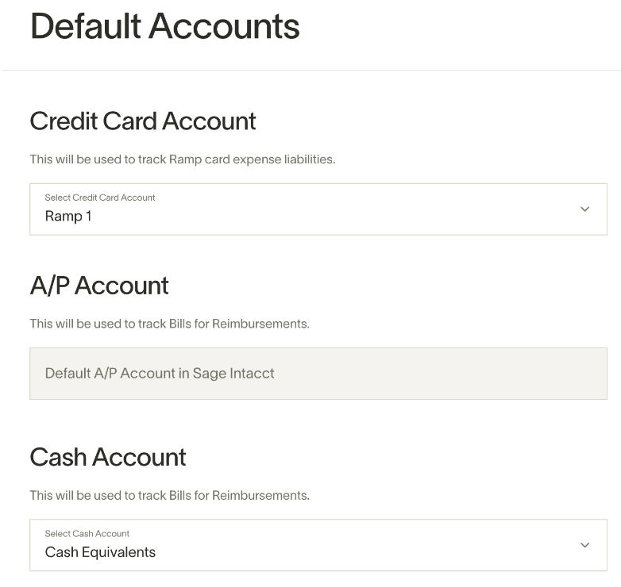Click the chevron icon in Cash Account dropdown
621x587 pixels.
pos(584,545)
